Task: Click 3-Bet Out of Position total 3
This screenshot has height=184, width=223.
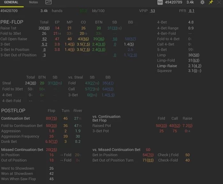Action: pyautogui.click(x=44, y=55)
